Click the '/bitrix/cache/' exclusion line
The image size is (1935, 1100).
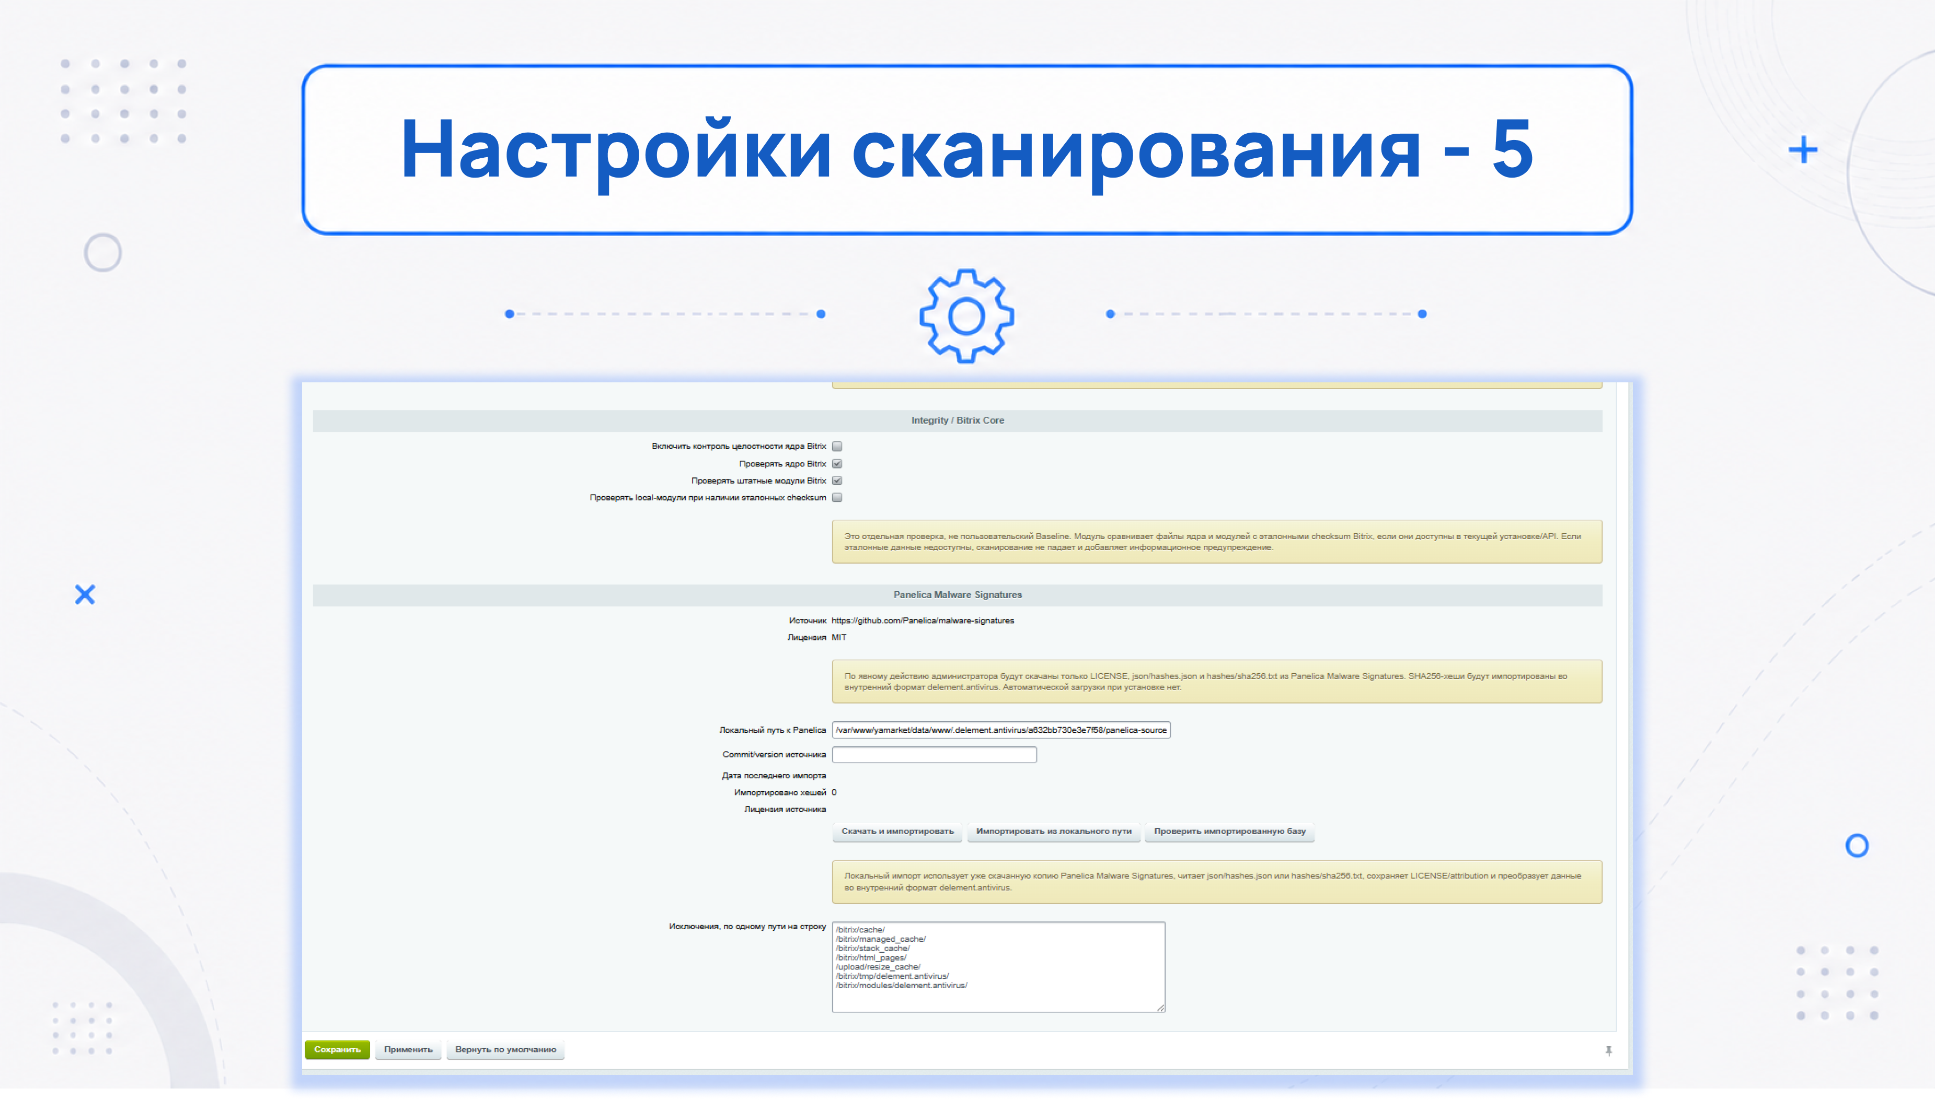pyautogui.click(x=860, y=930)
